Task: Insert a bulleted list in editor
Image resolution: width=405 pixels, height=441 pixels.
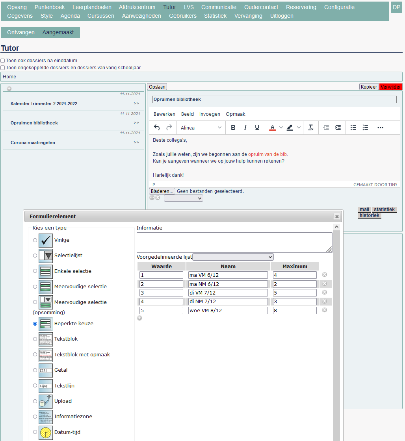Action: 353,128
